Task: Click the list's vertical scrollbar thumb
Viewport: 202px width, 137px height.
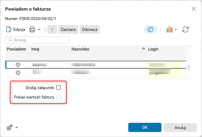Action: click(x=189, y=68)
